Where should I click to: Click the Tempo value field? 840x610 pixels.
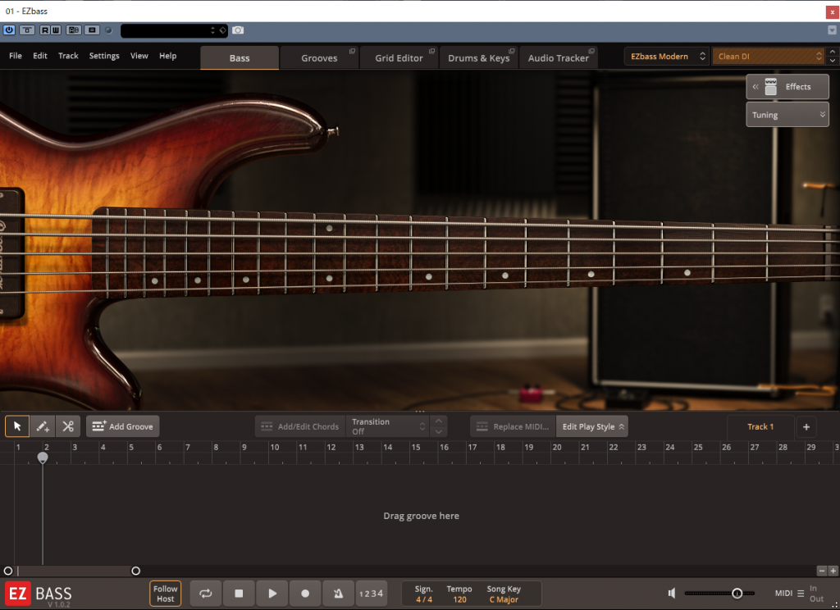459,599
